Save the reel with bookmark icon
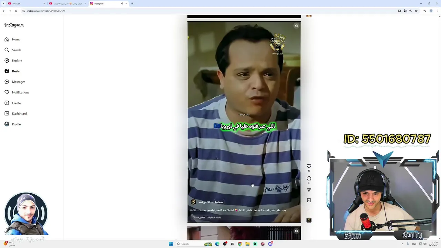Screen dimensions: 441x248 [309, 200]
